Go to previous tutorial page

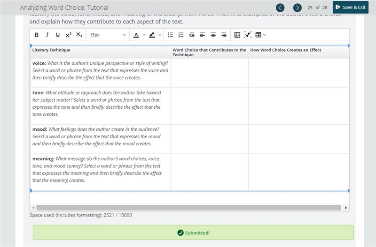(280, 7)
